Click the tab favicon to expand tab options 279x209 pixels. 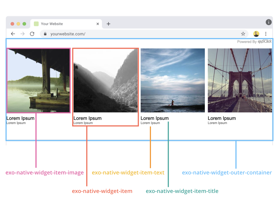click(36, 24)
